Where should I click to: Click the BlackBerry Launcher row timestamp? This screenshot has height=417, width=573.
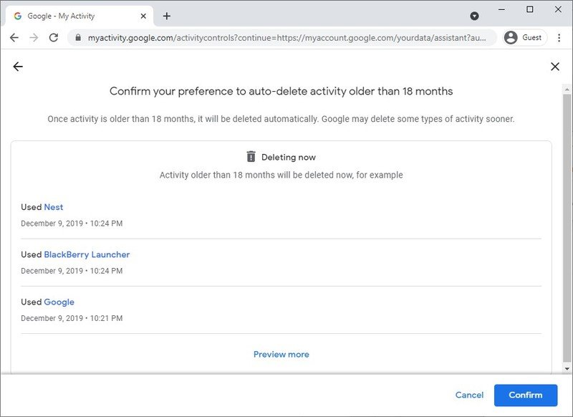tap(72, 271)
